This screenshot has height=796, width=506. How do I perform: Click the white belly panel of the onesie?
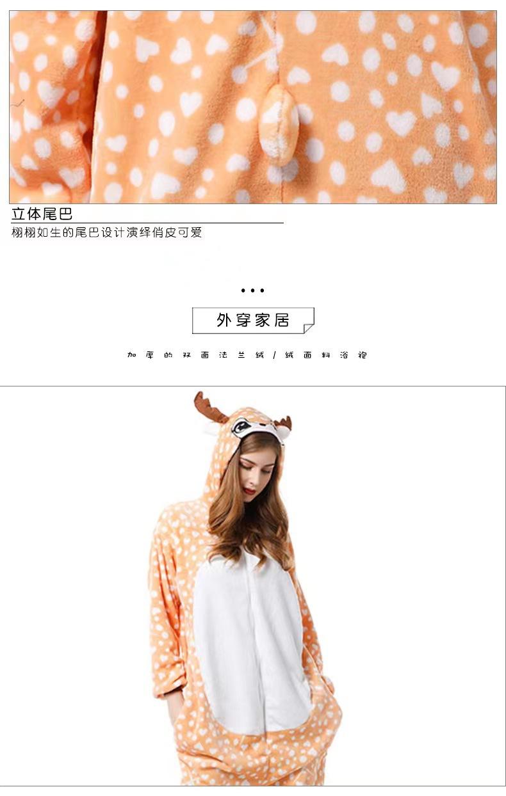(x=251, y=640)
